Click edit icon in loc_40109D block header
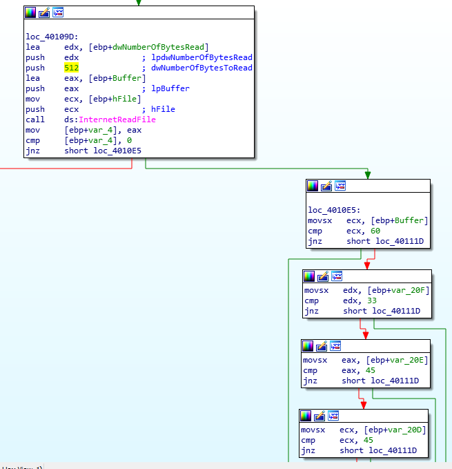The height and width of the screenshot is (469, 452). [x=44, y=12]
